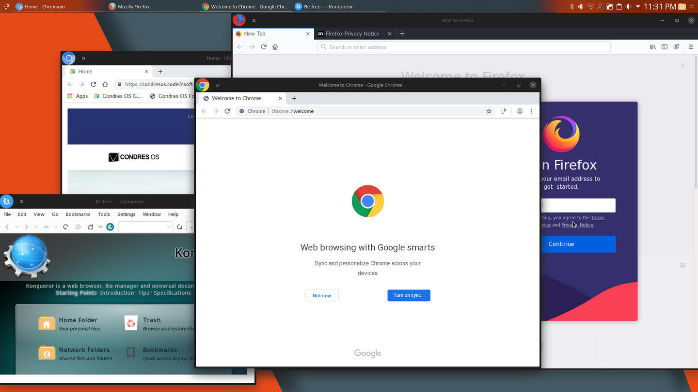Image resolution: width=698 pixels, height=392 pixels.
Task: Click Chrome's back arrow button
Action: (x=204, y=111)
